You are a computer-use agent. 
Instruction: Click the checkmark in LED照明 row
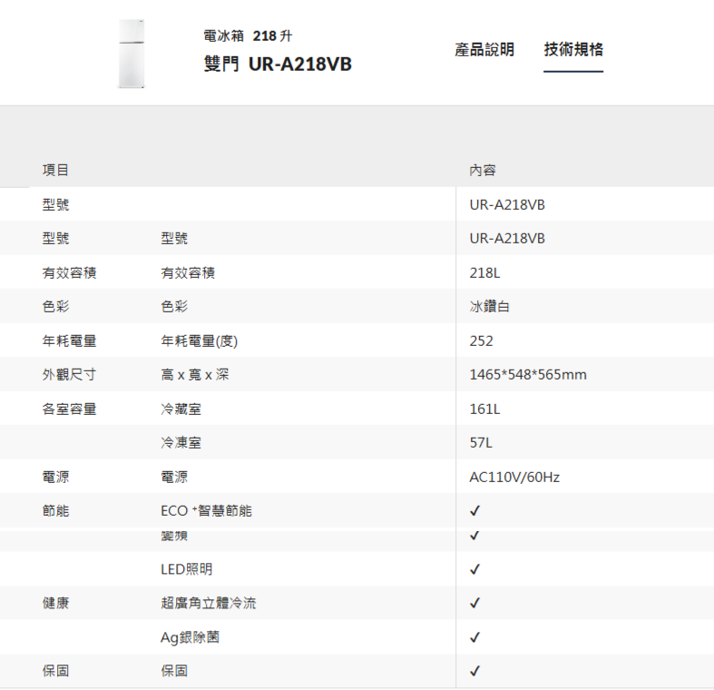475,569
